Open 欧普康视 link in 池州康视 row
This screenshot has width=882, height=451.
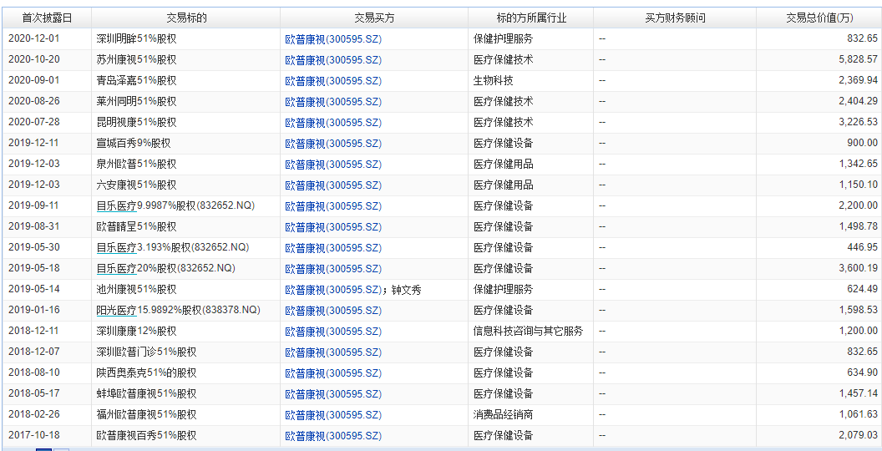click(333, 290)
